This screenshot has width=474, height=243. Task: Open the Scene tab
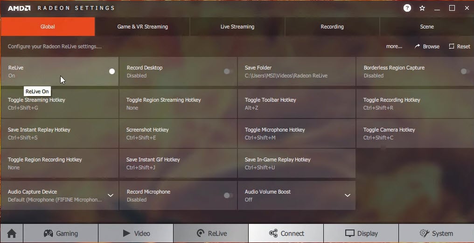(427, 27)
